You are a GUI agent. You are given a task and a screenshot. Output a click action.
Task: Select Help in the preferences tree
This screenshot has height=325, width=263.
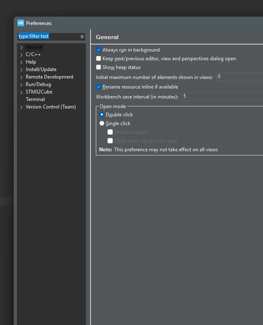click(x=31, y=62)
